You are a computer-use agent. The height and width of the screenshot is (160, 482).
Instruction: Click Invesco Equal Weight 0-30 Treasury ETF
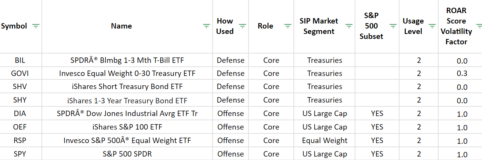click(x=127, y=73)
